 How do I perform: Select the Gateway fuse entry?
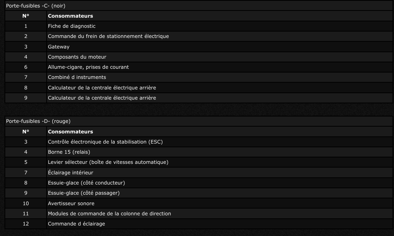tap(59, 47)
